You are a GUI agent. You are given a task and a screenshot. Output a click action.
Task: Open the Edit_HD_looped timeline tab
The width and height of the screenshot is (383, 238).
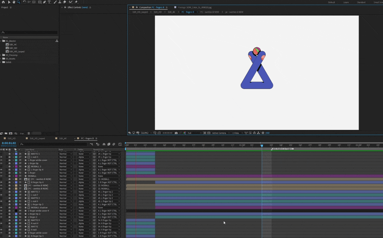38,138
